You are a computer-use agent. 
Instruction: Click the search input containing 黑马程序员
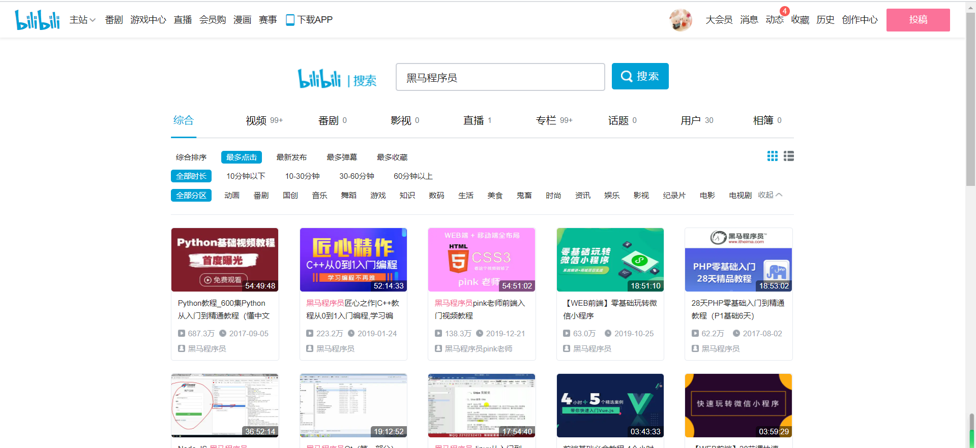pos(500,77)
